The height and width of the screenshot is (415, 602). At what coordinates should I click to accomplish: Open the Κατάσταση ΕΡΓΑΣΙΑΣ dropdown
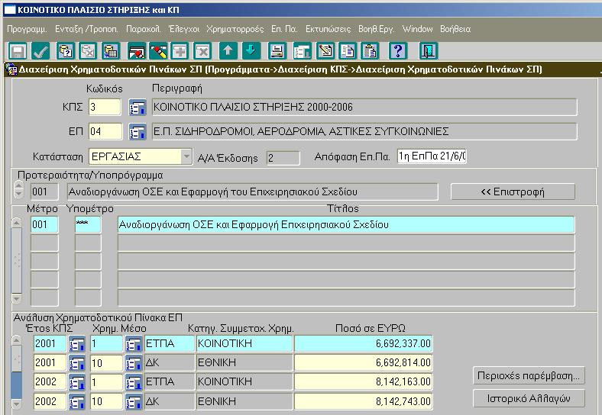(186, 156)
